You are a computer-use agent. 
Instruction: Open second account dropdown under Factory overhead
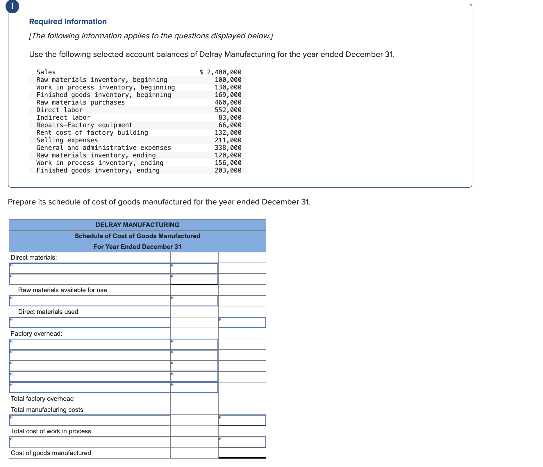tap(90, 355)
